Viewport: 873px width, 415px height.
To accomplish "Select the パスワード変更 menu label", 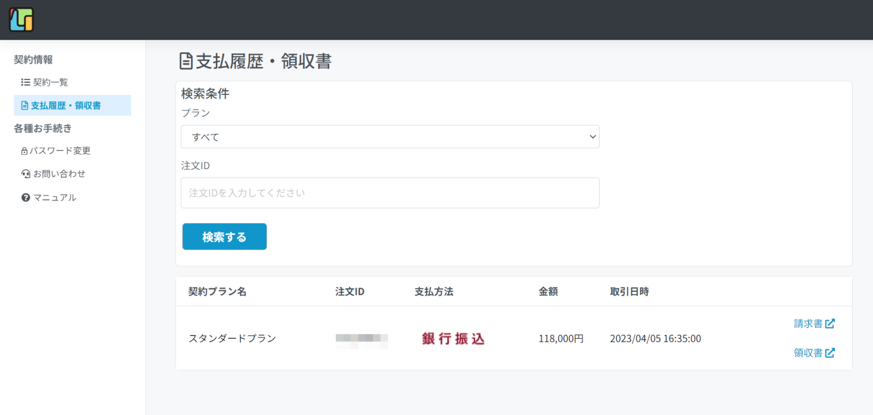I will click(60, 151).
